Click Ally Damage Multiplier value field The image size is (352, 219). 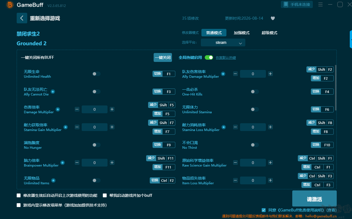(x=253, y=74)
